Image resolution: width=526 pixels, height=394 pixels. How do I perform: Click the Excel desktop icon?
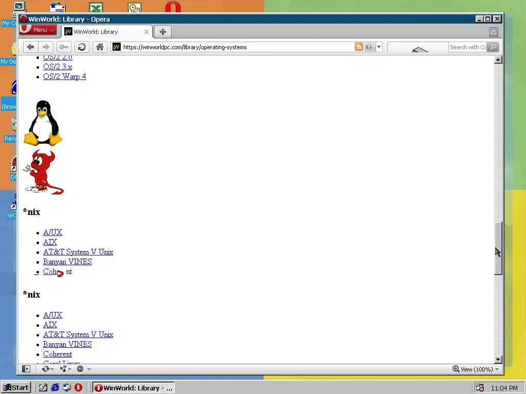[x=96, y=7]
